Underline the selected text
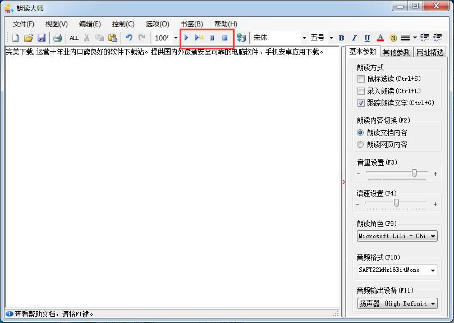This screenshot has height=323, width=454. (x=367, y=38)
